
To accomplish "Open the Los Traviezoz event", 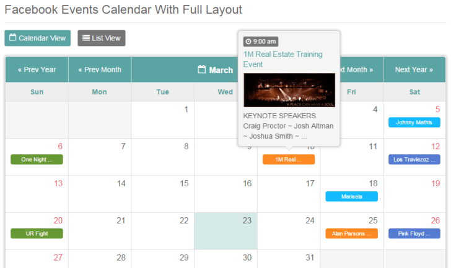I will coord(414,160).
